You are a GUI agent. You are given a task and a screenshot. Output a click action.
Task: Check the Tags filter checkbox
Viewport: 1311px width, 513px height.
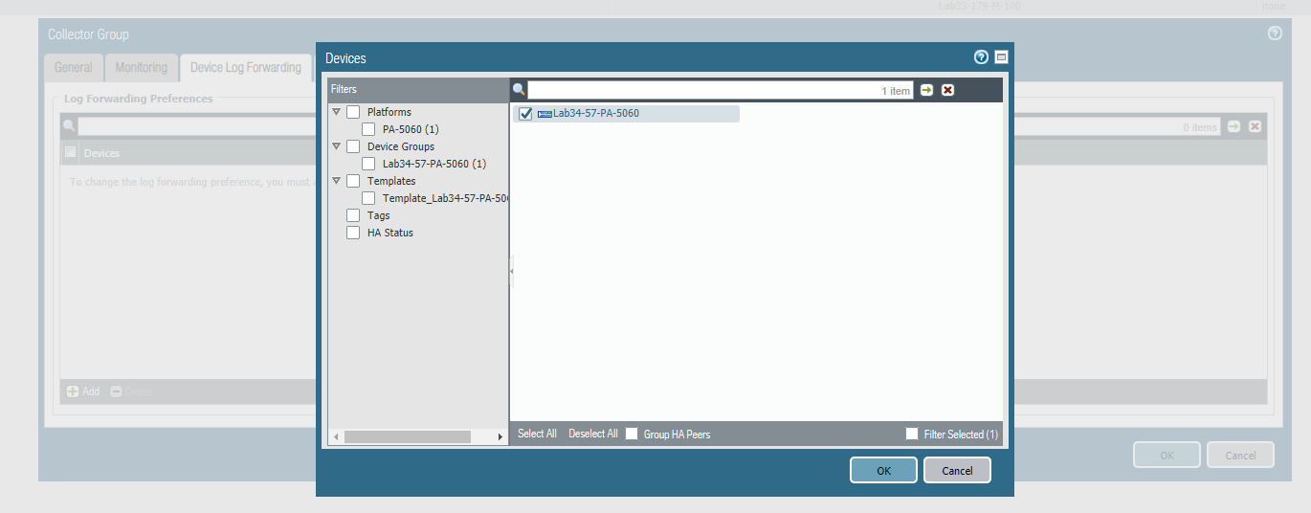[353, 215]
